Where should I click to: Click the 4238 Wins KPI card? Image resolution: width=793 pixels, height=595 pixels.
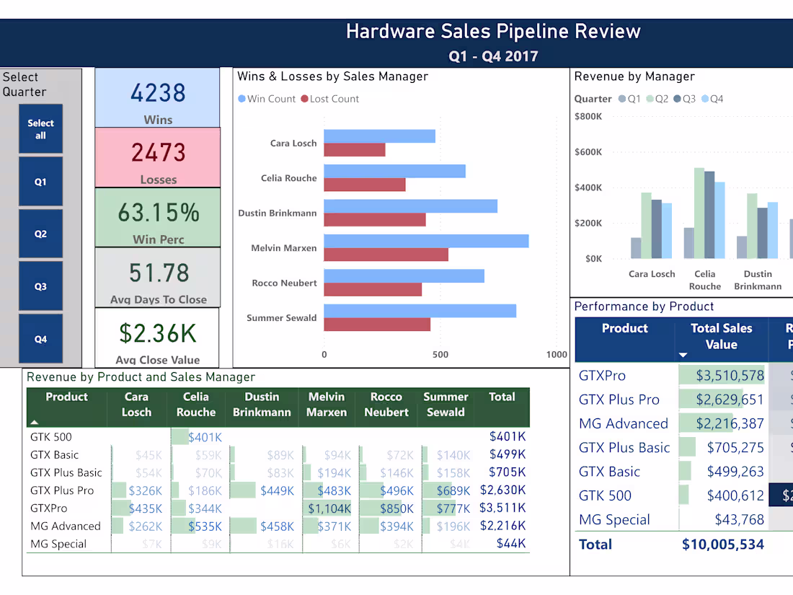(157, 98)
